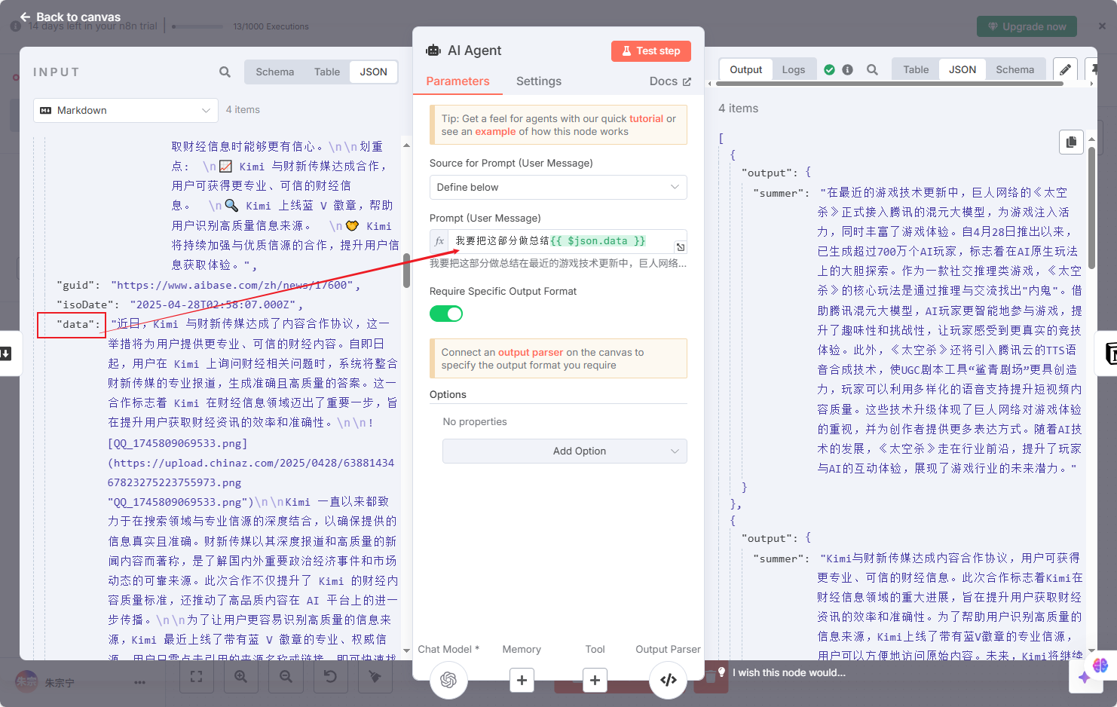Delete with the trash icon
The image size is (1117, 707).
(709, 677)
